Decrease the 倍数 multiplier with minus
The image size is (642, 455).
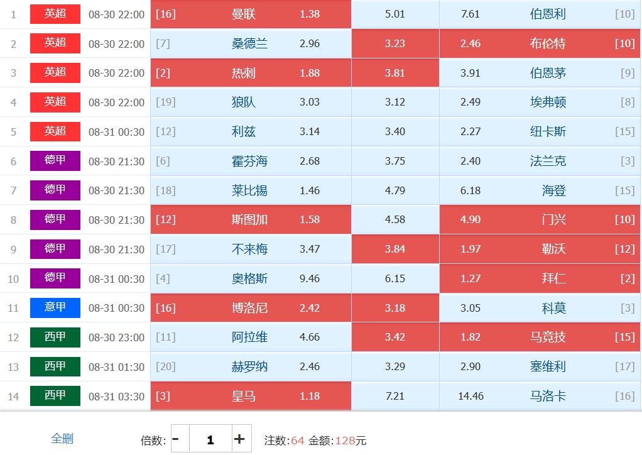click(x=180, y=439)
